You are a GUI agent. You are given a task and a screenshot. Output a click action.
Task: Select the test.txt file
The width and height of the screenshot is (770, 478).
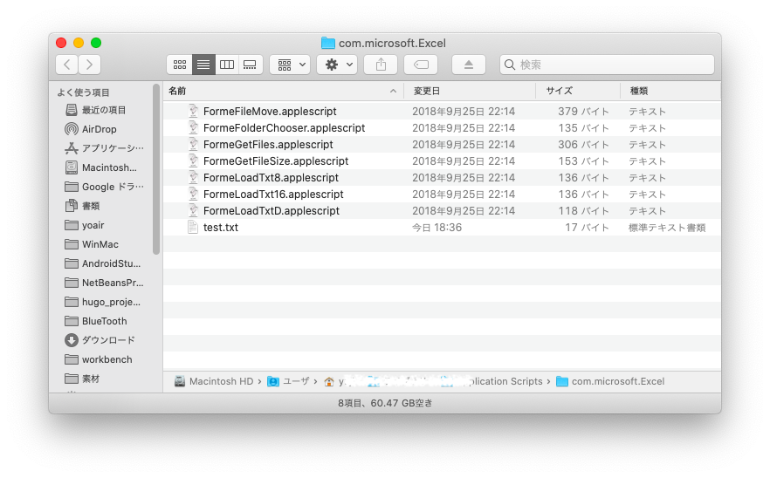[220, 228]
